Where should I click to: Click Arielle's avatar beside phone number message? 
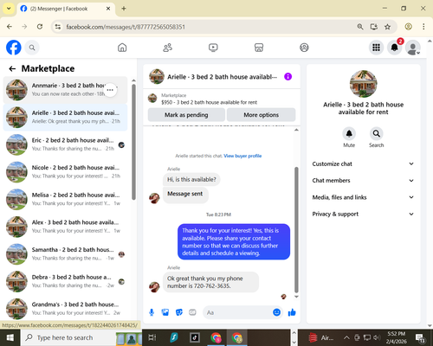click(154, 287)
